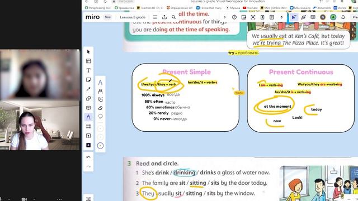Select the Pen option in pen submenu
This screenshot has height=201, width=358.
pos(100,83)
